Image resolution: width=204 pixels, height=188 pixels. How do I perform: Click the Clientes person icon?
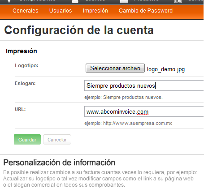click(x=75, y=1)
